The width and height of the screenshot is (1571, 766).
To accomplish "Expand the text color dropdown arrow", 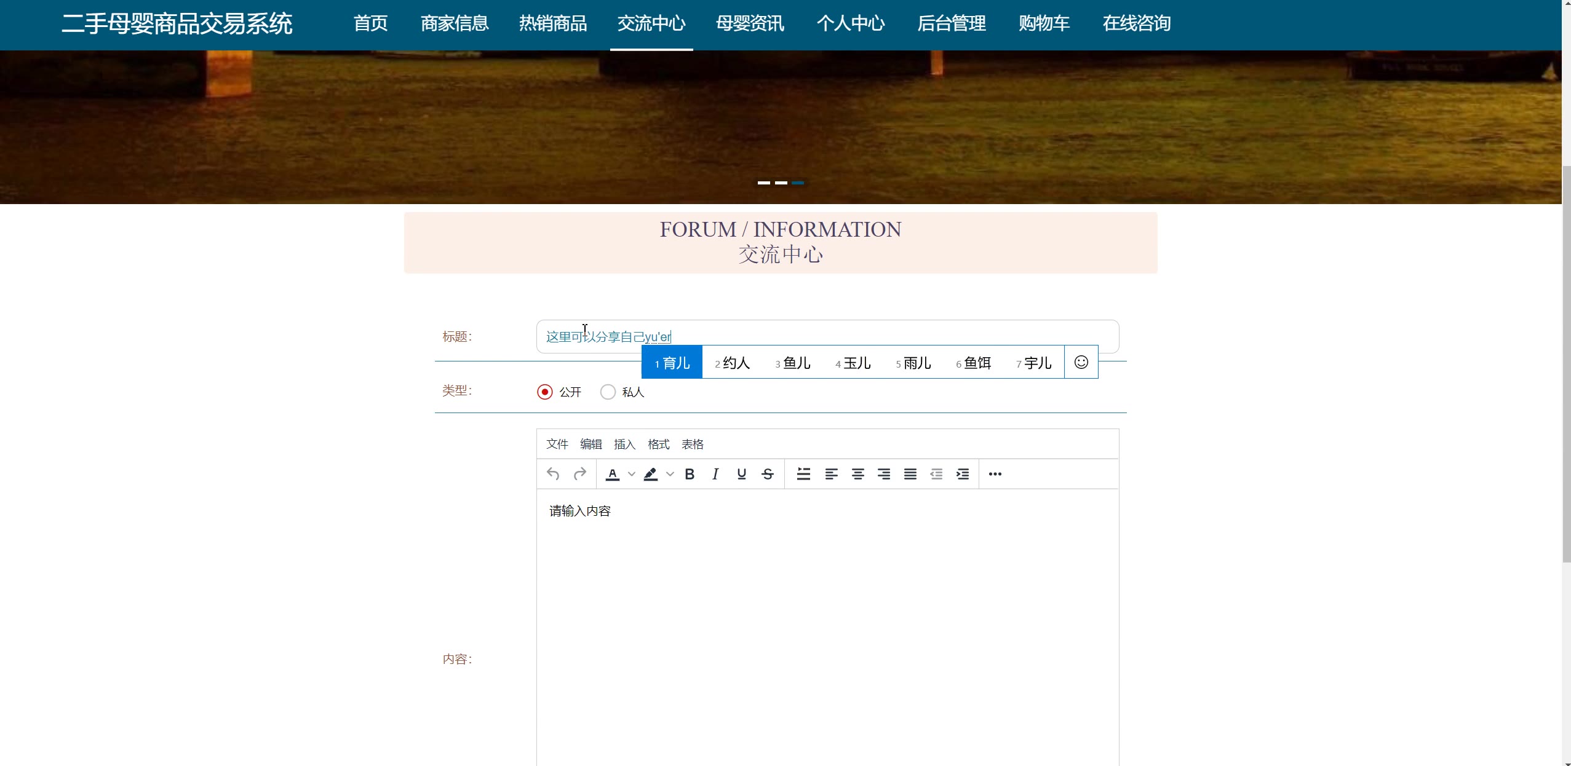I will (x=631, y=474).
